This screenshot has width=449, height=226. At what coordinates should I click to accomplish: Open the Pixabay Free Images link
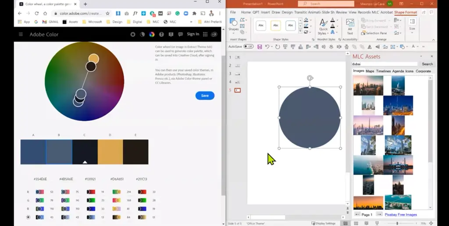point(401,215)
